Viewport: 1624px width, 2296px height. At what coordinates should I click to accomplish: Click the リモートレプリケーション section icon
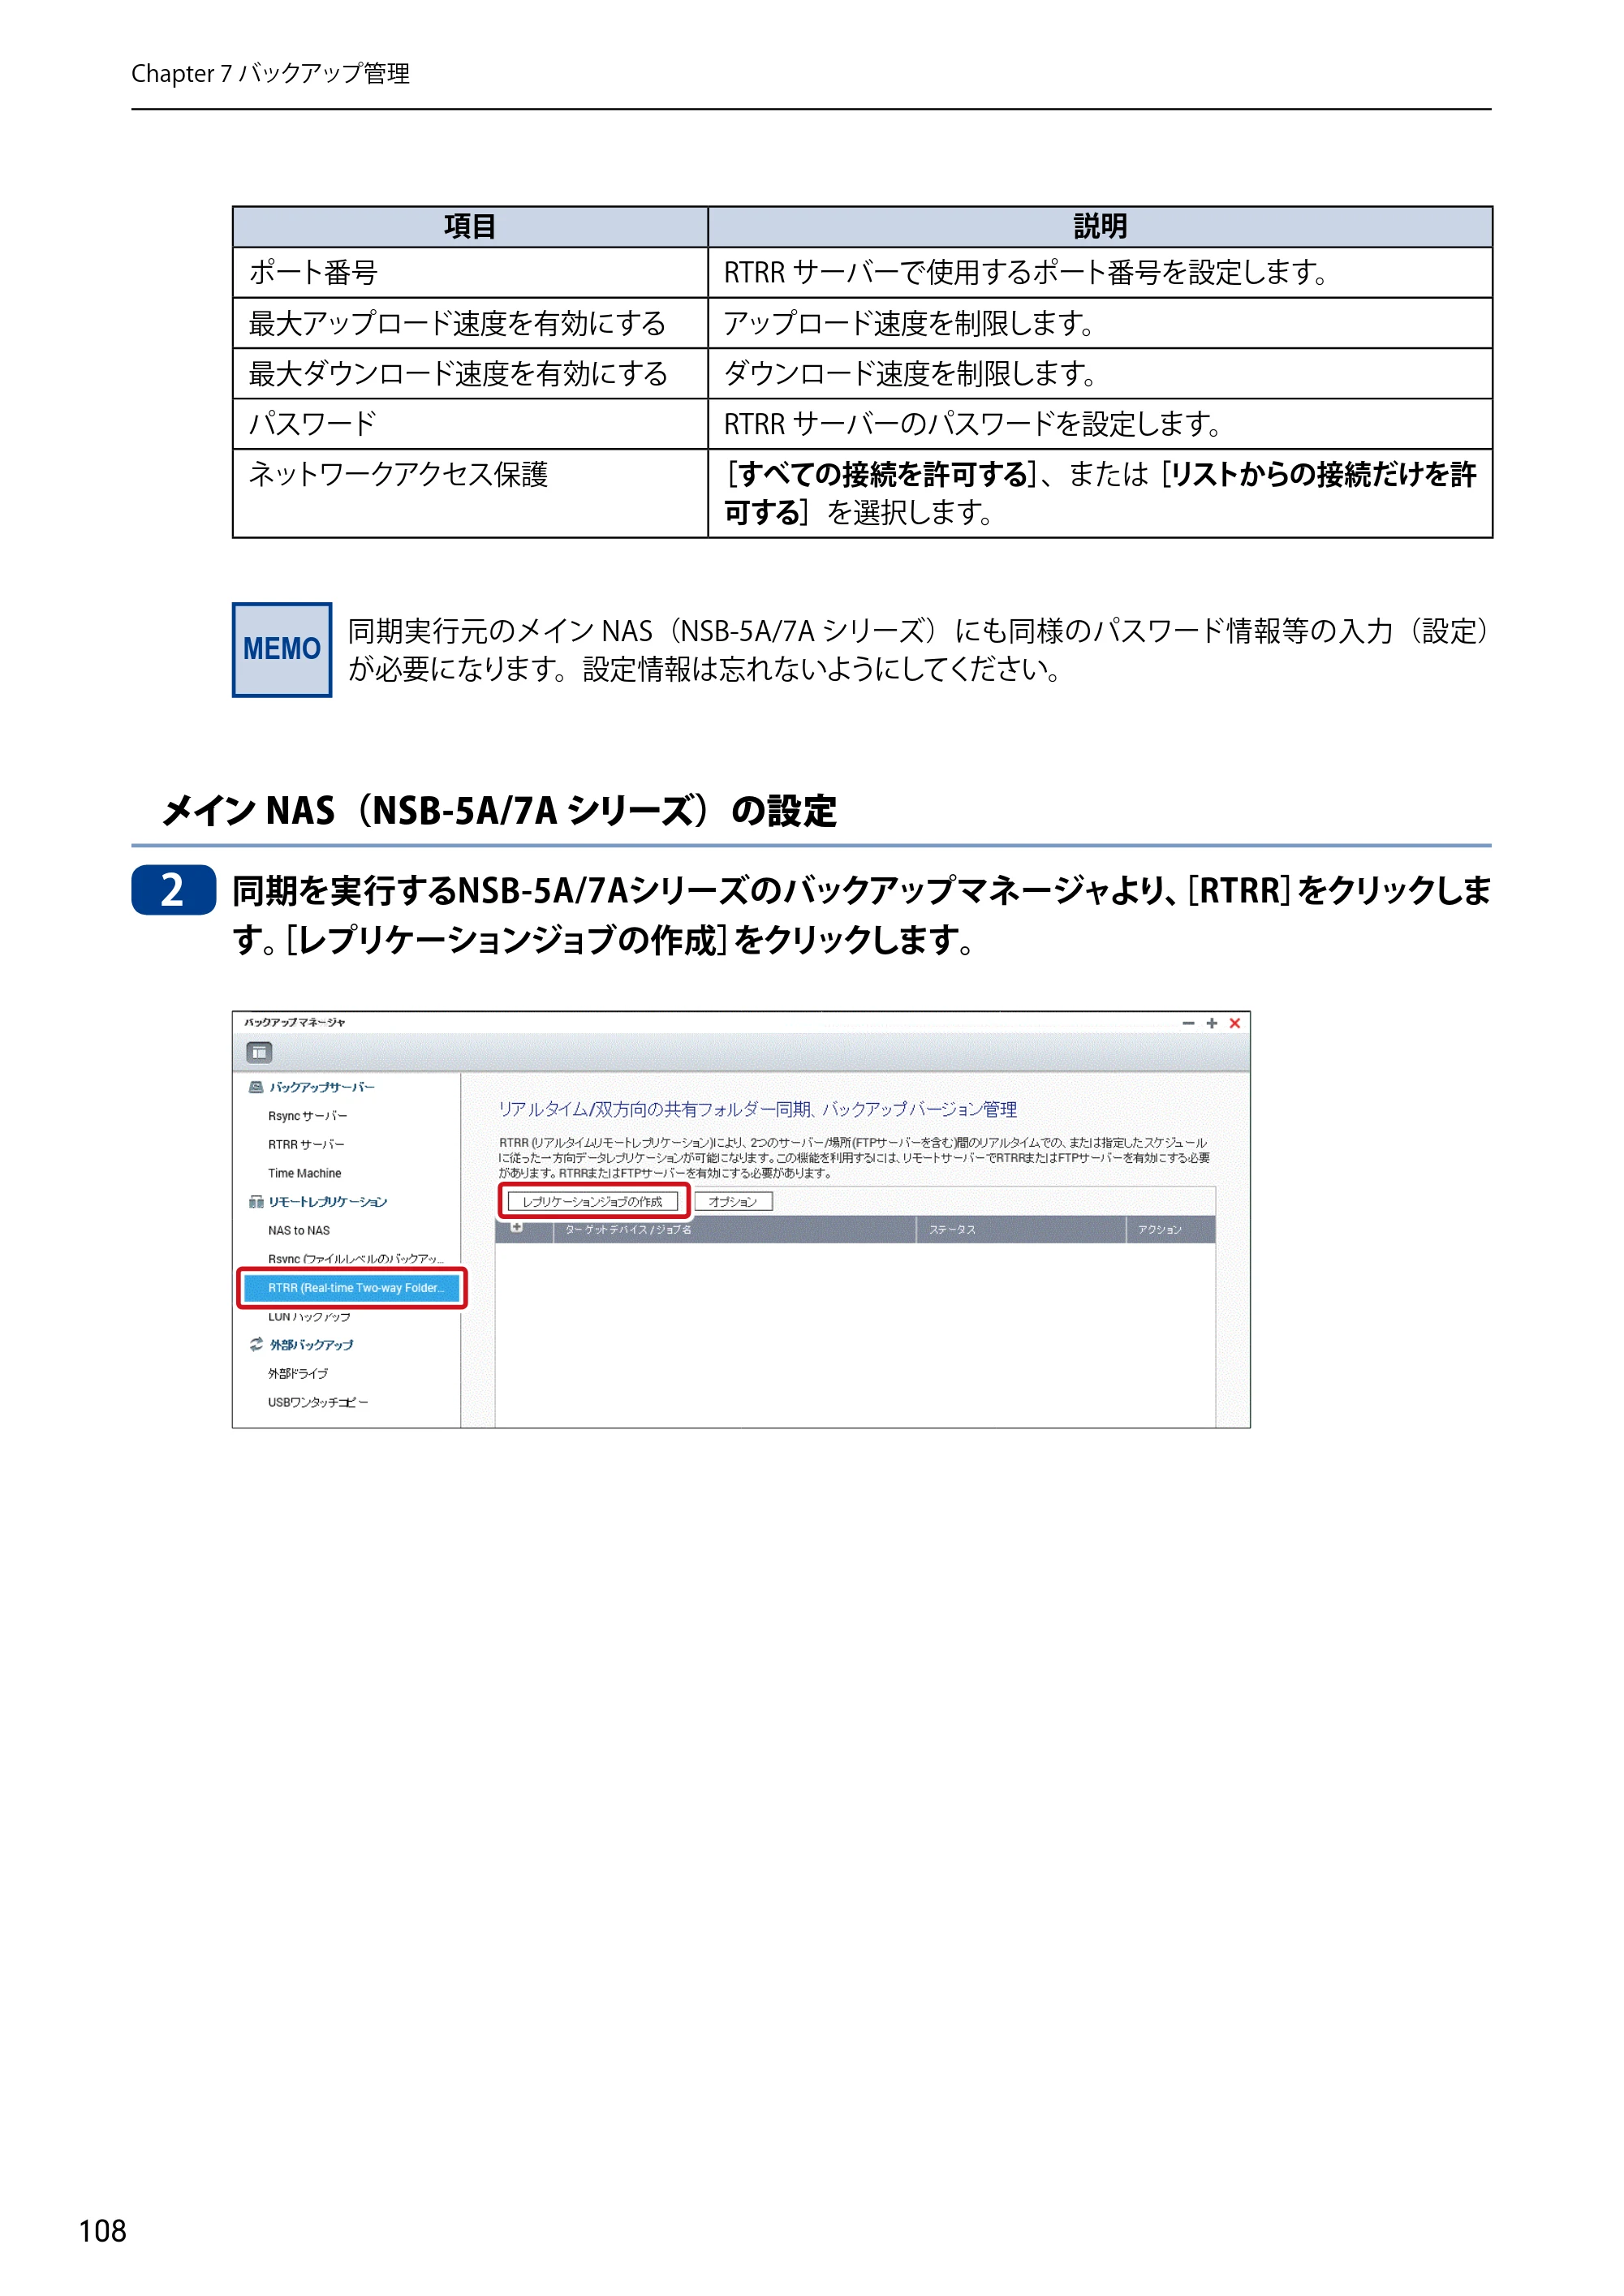tap(256, 1202)
